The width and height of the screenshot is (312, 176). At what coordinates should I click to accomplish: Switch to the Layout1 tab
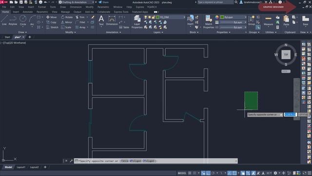pyautogui.click(x=21, y=167)
